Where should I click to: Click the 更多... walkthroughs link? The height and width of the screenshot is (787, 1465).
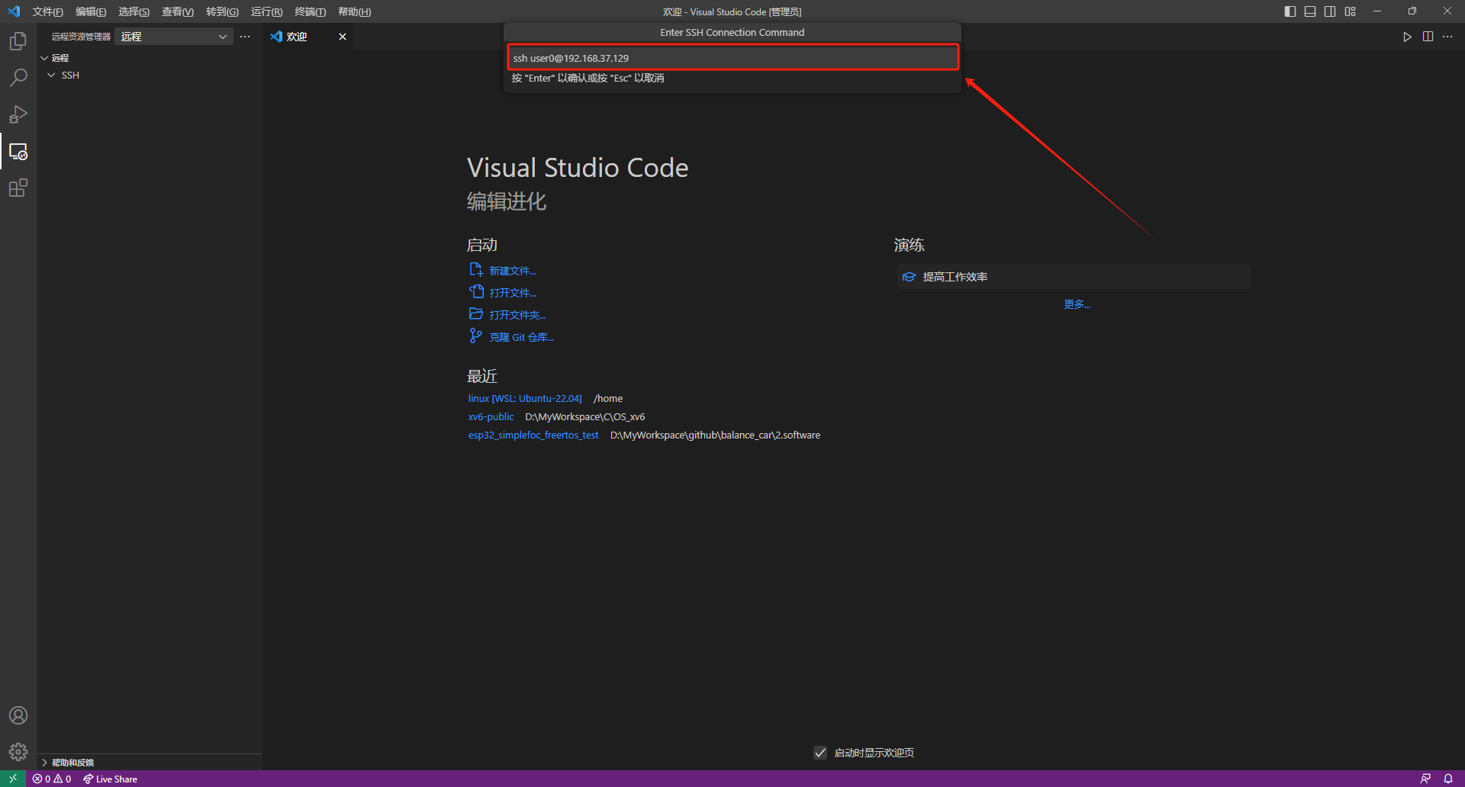1077,304
